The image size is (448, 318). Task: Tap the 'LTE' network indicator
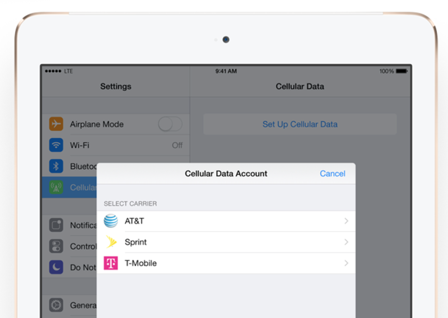click(x=68, y=71)
